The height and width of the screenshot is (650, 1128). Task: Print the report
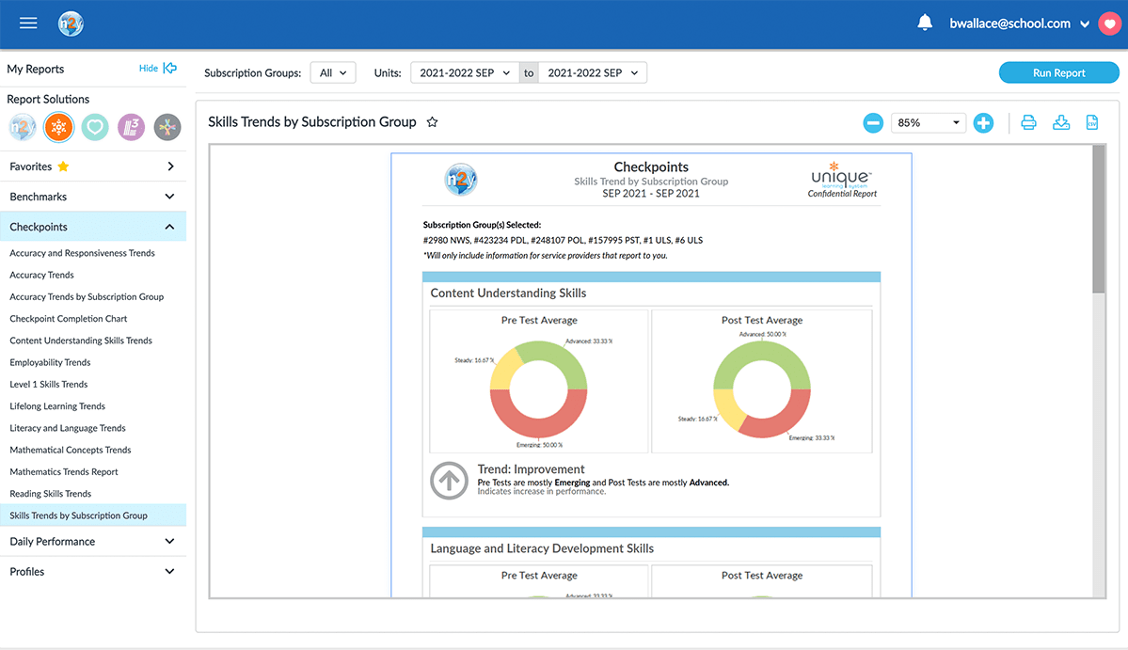1028,122
